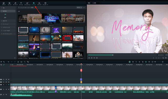Expand the オーバーレイ category
Viewport: 168px width, 99px height.
point(8,24)
